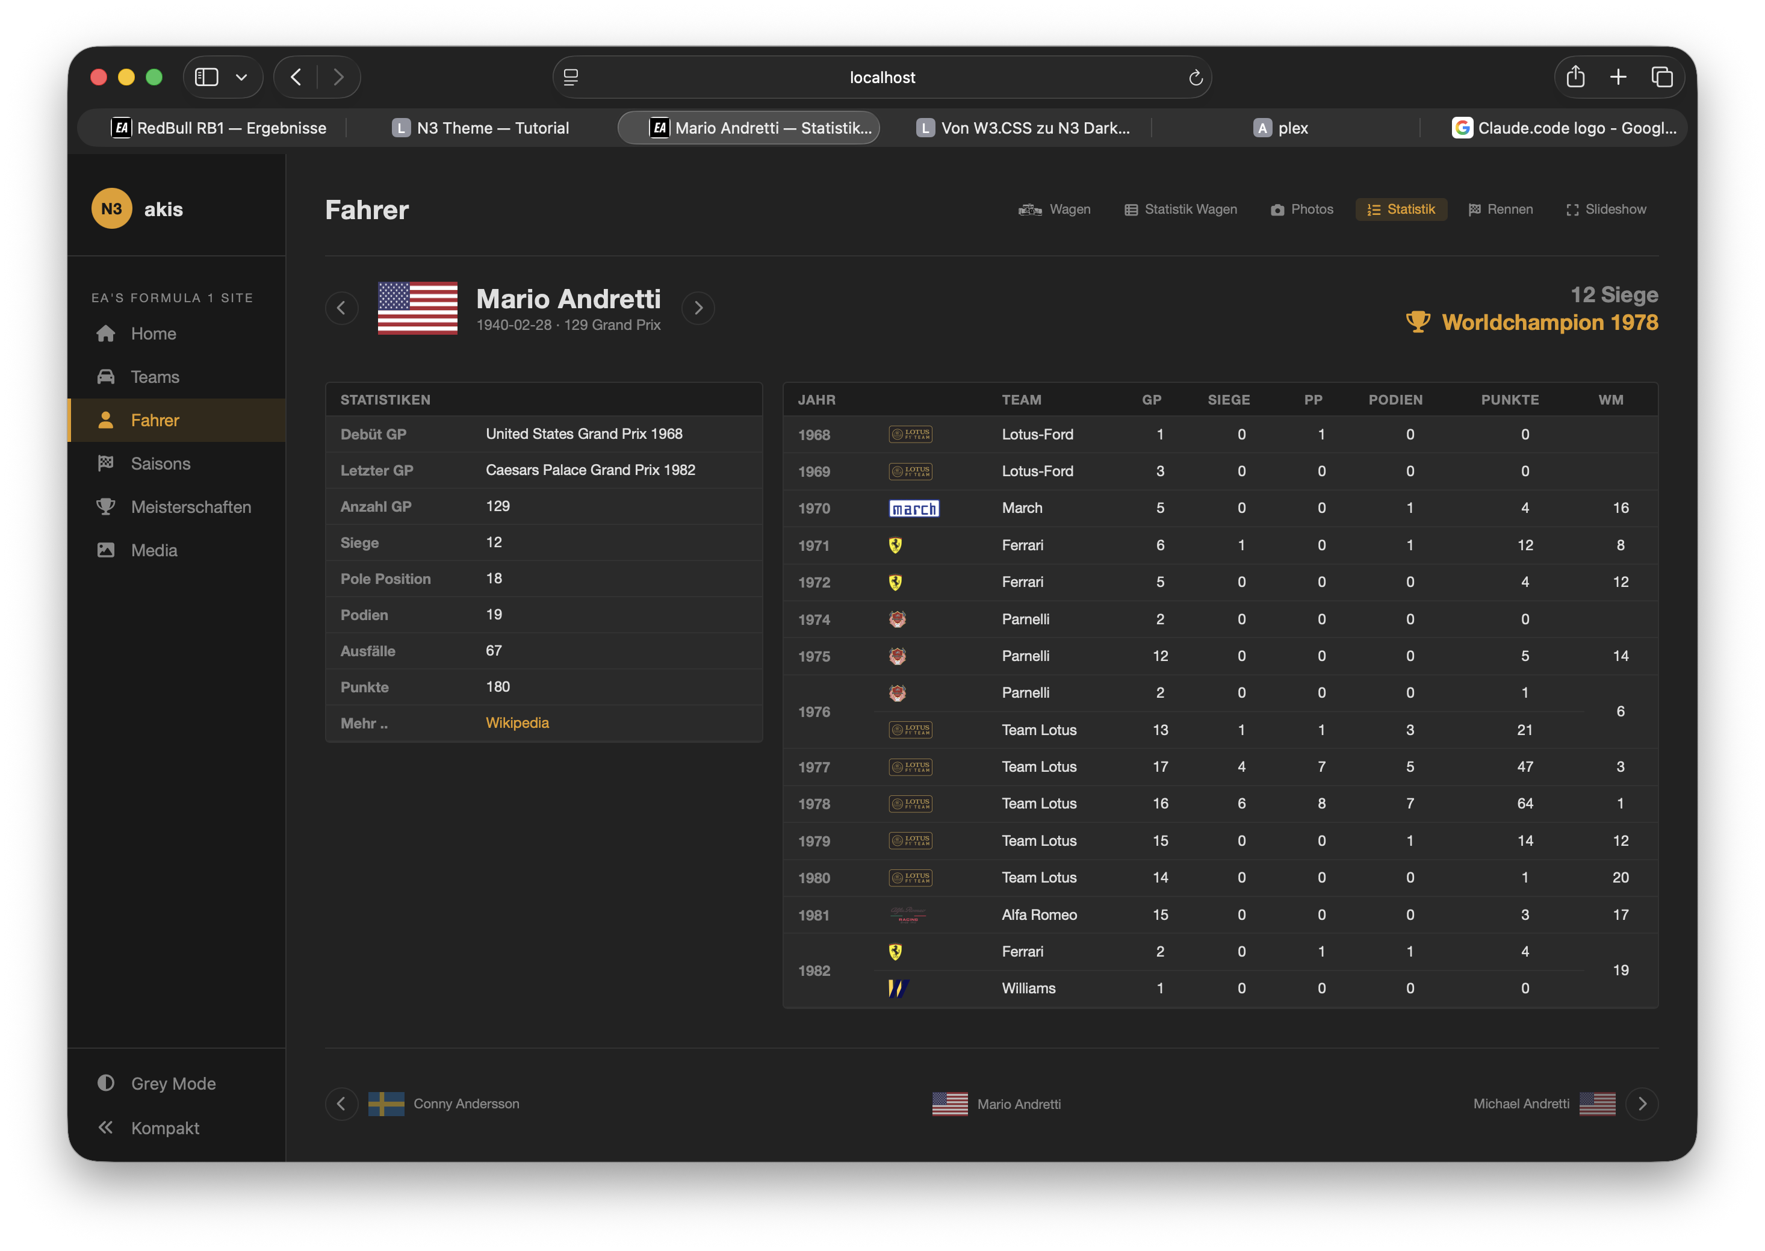
Task: Click the Ferrari logo in 1971 row
Action: click(x=895, y=545)
